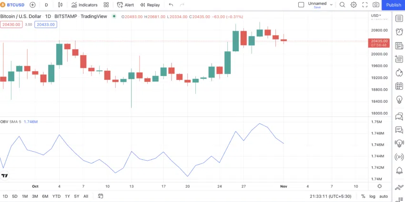Open the Indicators menu
Screen dimensions: 405x202
click(84, 5)
